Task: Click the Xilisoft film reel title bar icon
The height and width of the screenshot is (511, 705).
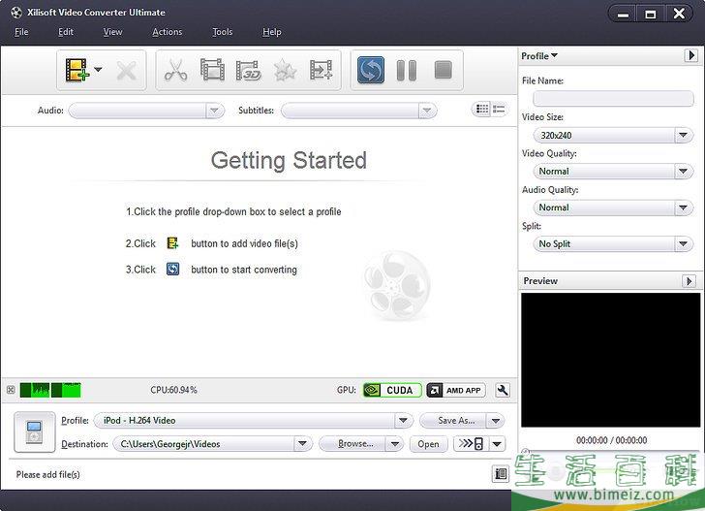Action: [16, 13]
